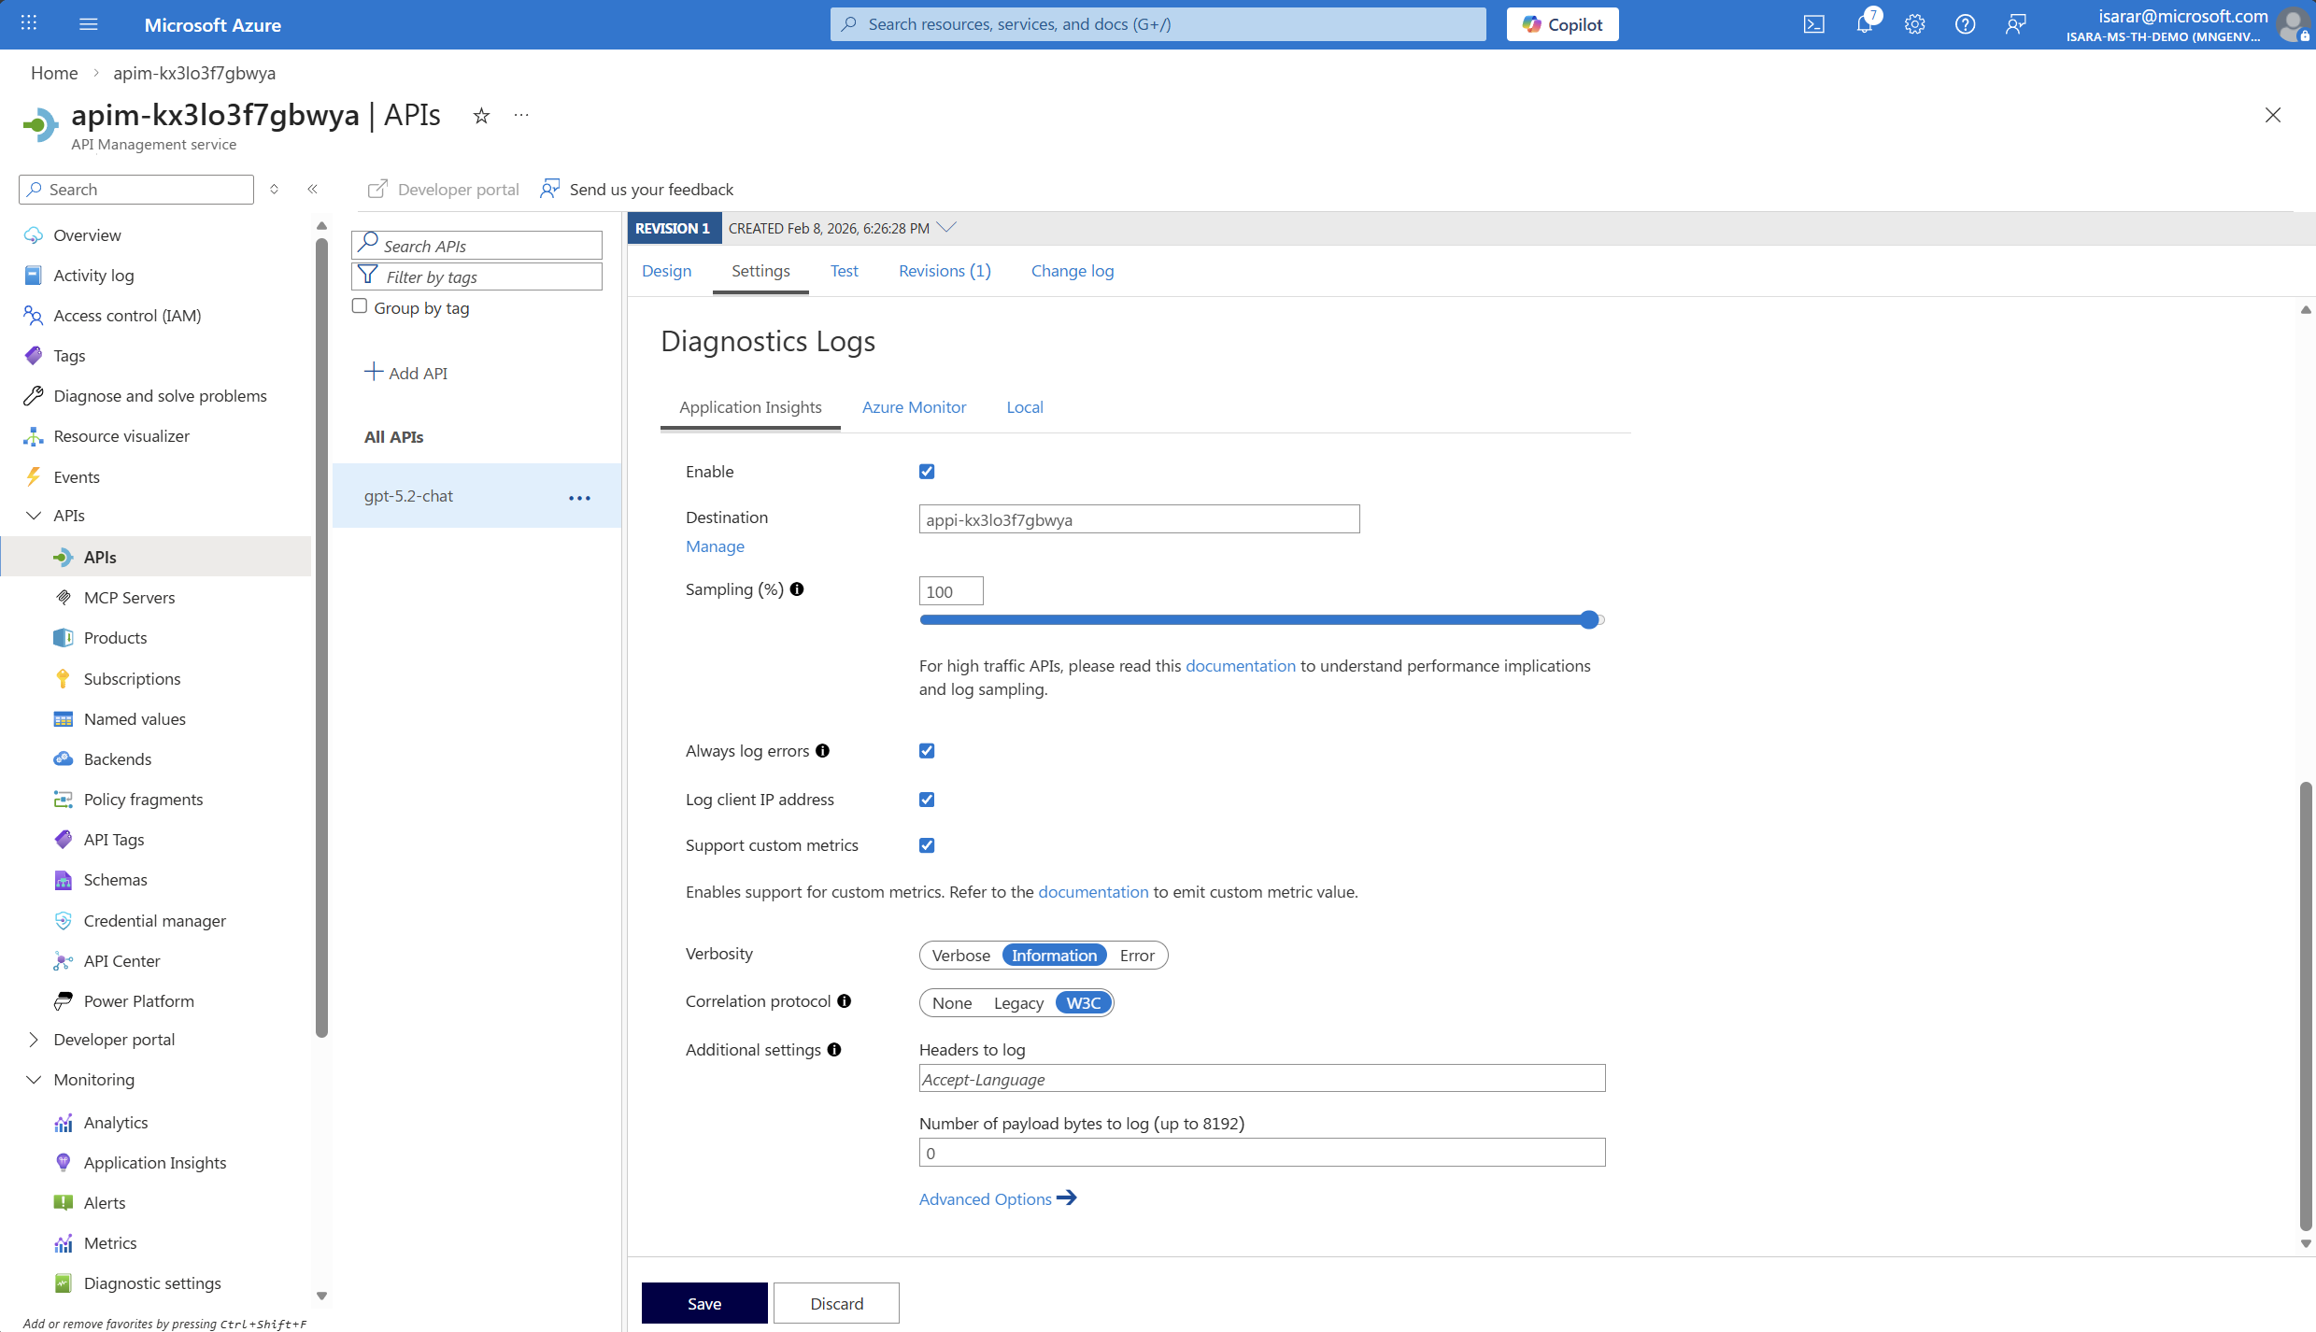Click Send us your feedback
The image size is (2316, 1332).
637,190
